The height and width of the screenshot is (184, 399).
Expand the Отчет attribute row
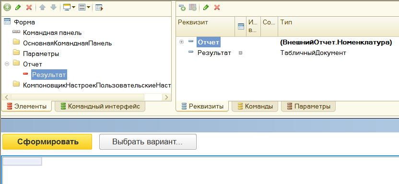(181, 42)
